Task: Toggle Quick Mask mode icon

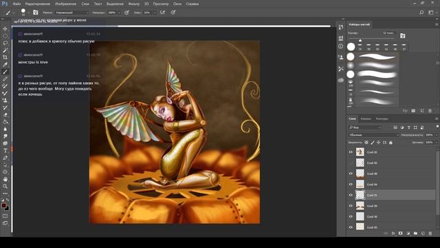Action: (x=5, y=216)
